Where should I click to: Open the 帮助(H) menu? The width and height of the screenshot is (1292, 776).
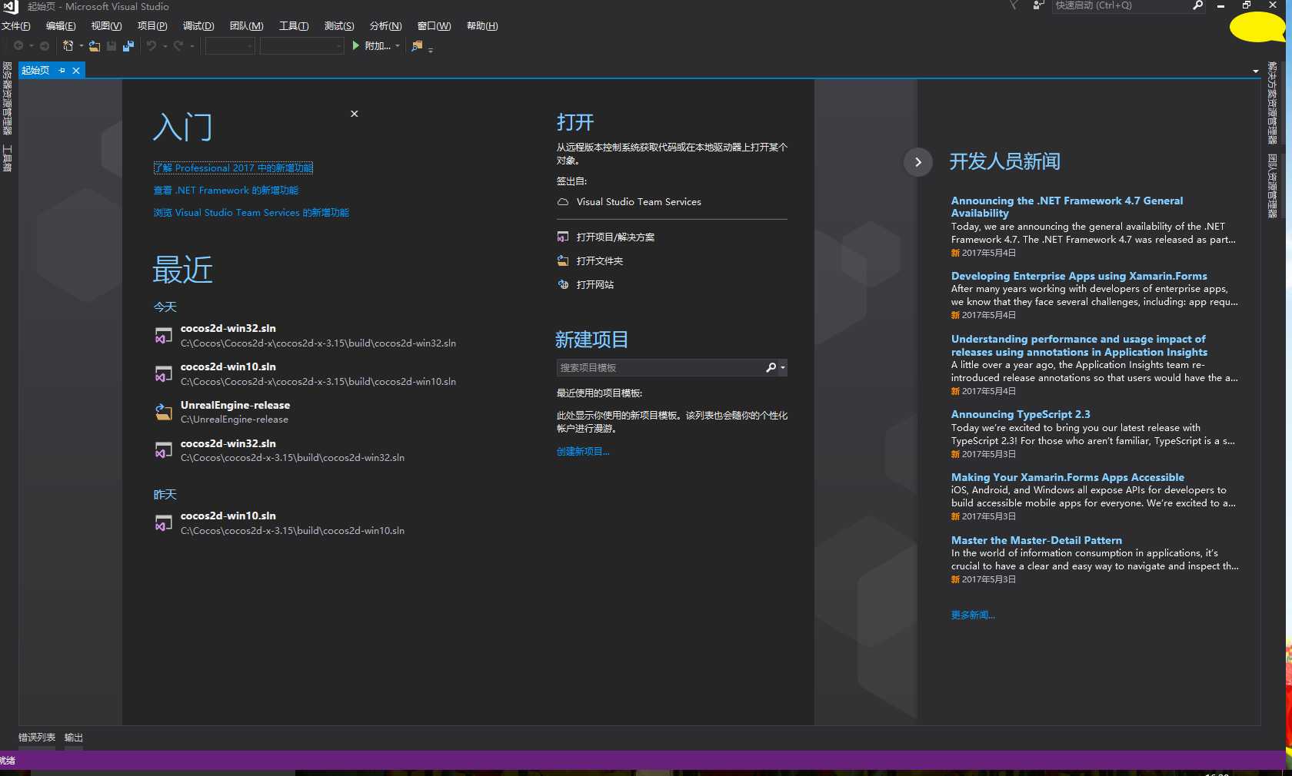point(482,26)
